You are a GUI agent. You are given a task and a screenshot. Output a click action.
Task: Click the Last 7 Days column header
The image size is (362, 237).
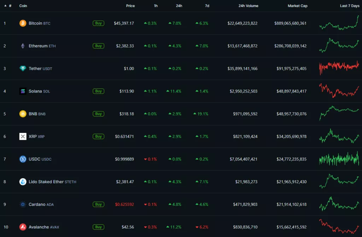pos(350,6)
